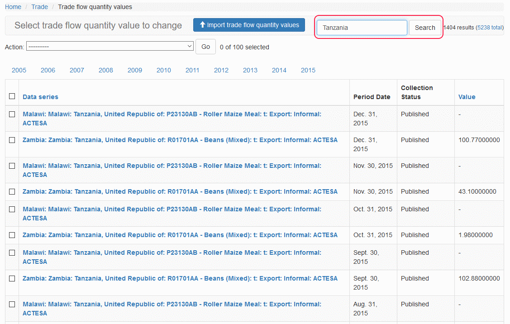Toggle the select-all checkbox in table header

[x=12, y=96]
